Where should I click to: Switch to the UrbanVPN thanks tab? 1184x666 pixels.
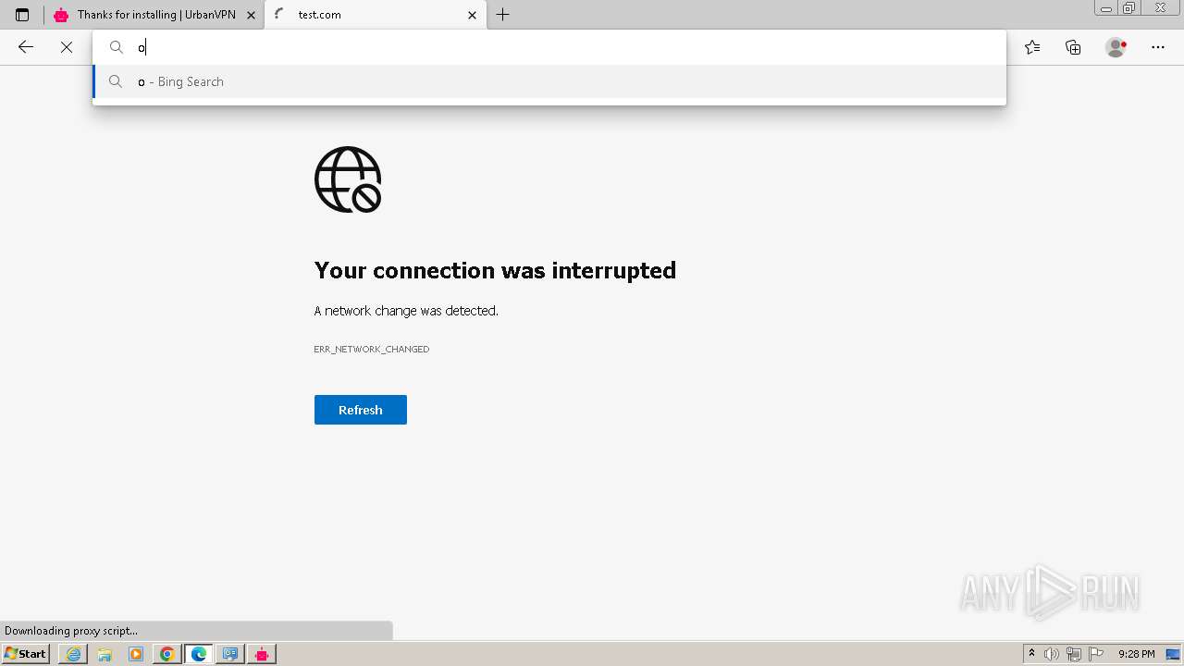pos(154,15)
